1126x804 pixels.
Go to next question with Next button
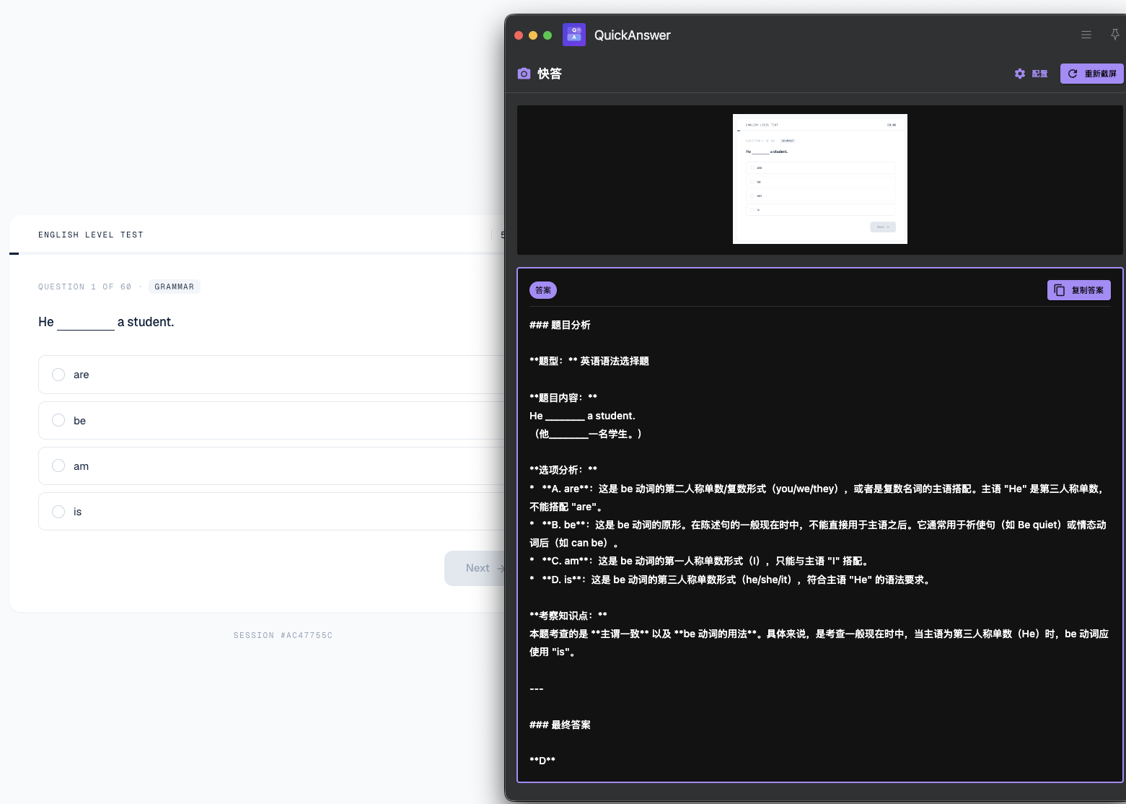pyautogui.click(x=475, y=568)
